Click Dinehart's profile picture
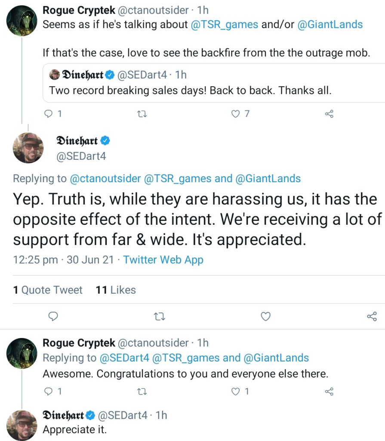 28,148
